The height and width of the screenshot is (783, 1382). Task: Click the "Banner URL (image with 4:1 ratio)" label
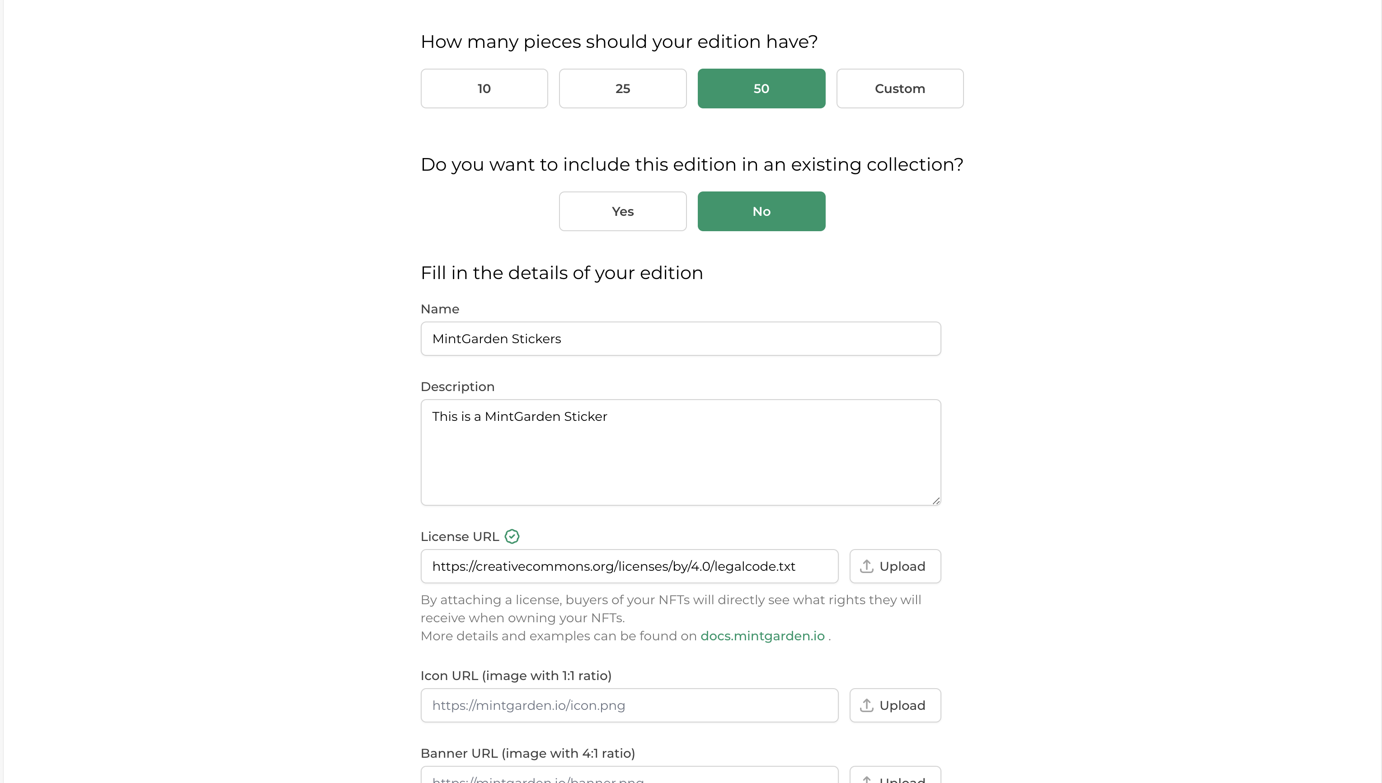click(527, 753)
